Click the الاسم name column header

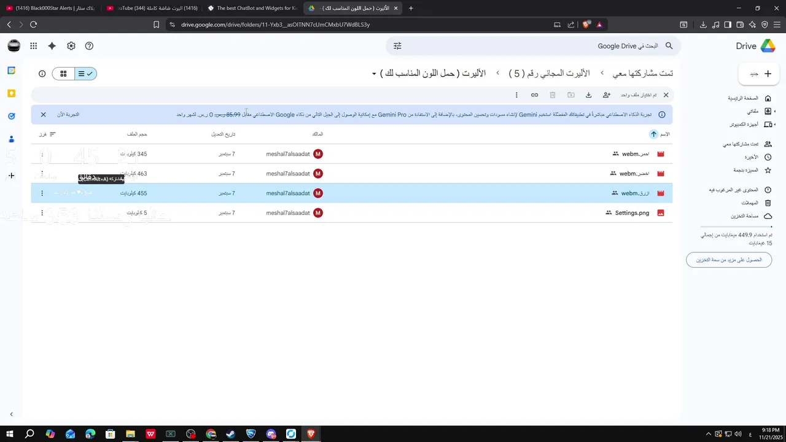tap(664, 134)
